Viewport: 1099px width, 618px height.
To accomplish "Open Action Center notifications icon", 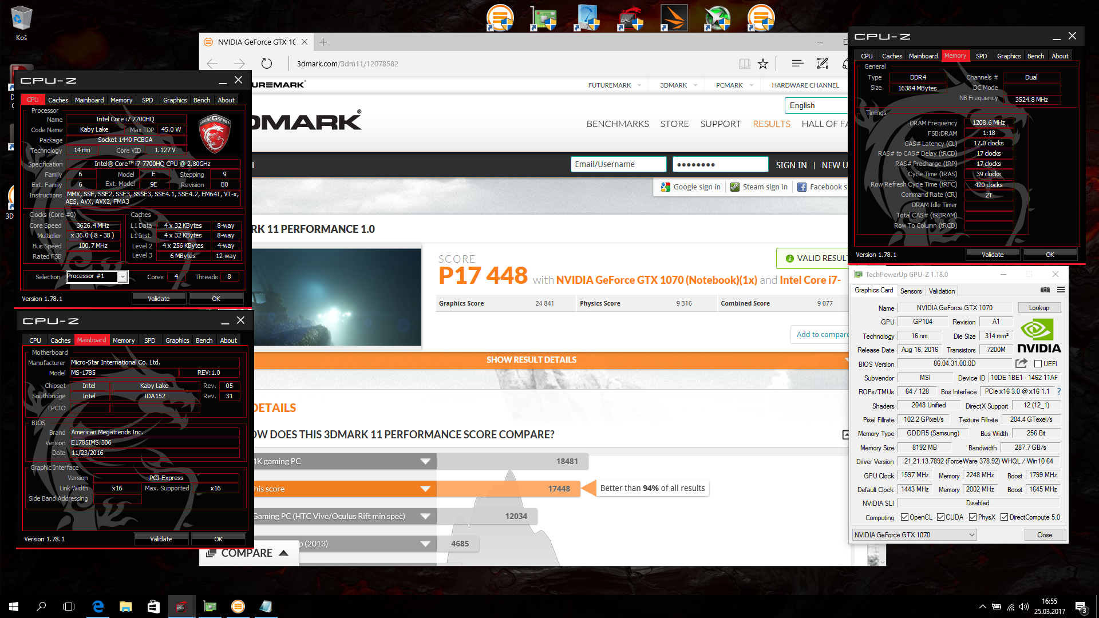I will click(1082, 607).
